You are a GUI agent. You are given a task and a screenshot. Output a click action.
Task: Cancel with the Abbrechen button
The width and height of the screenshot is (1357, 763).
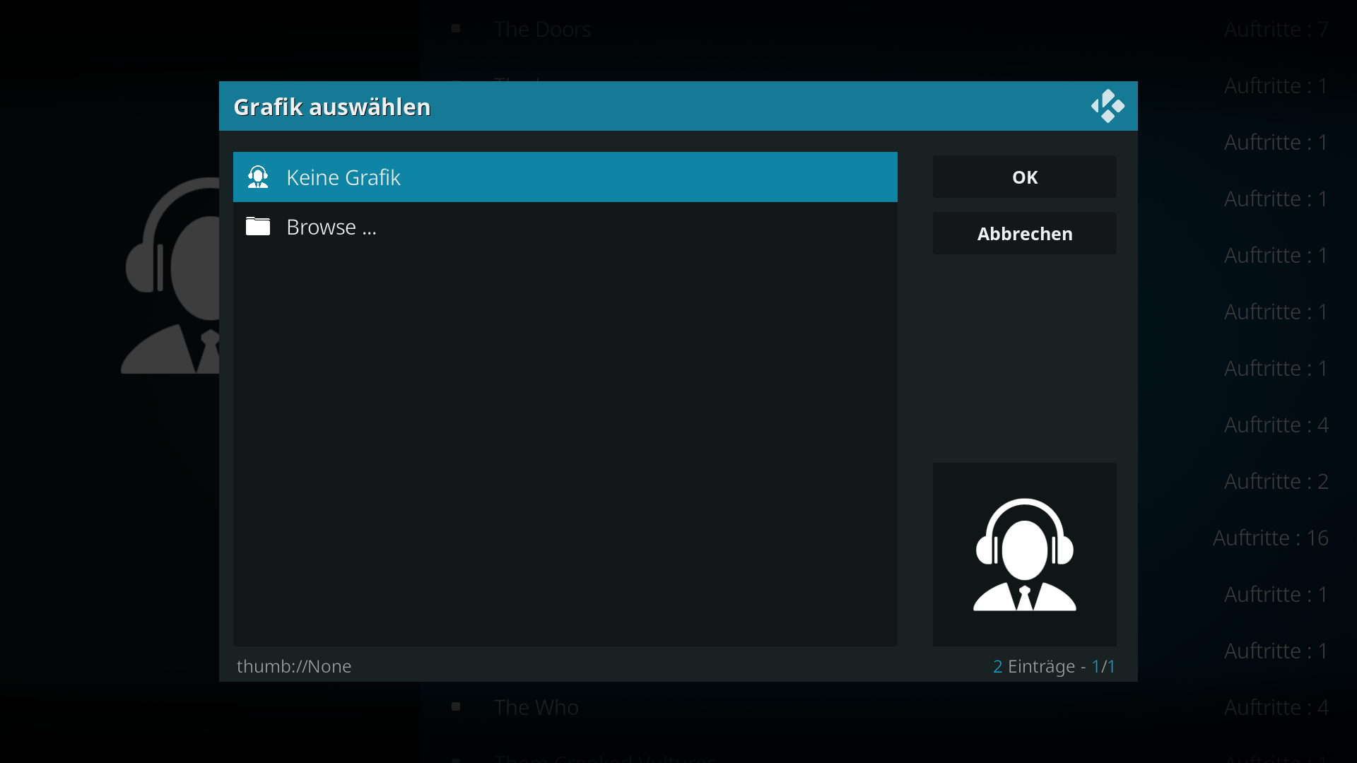click(x=1025, y=233)
